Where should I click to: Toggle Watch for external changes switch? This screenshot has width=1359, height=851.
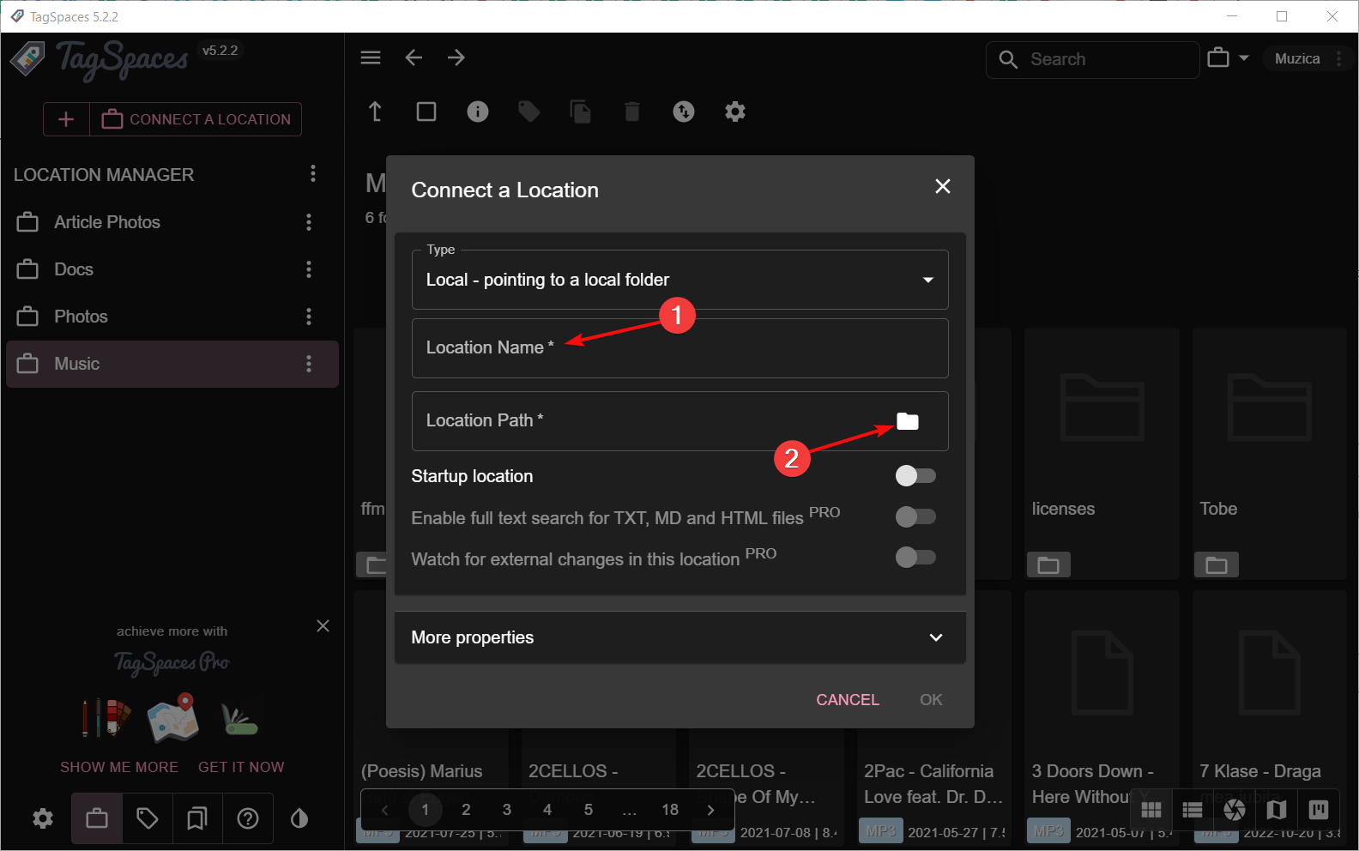click(x=915, y=558)
